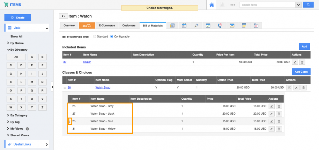Screen dimensions: 319x150
Task: Switch to the Customers tab
Action: tap(129, 25)
